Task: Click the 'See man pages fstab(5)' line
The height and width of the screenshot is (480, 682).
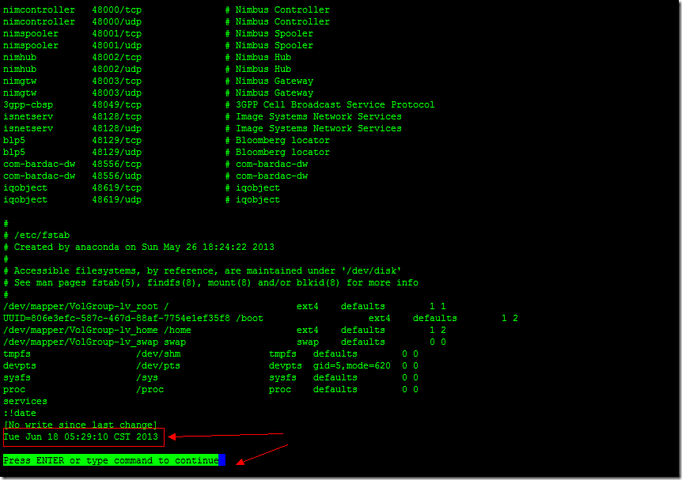Action: click(x=210, y=282)
